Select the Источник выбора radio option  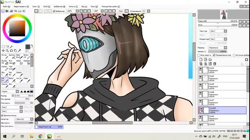point(234,55)
